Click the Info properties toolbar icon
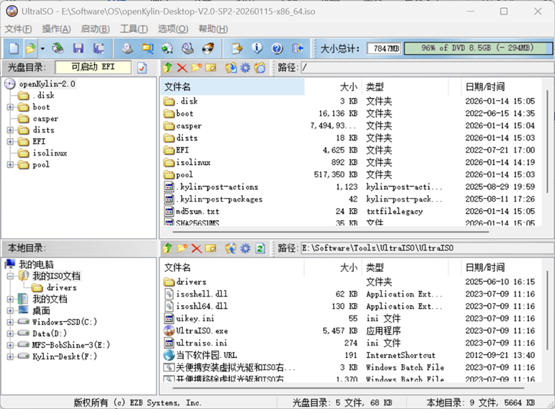 coord(257,48)
